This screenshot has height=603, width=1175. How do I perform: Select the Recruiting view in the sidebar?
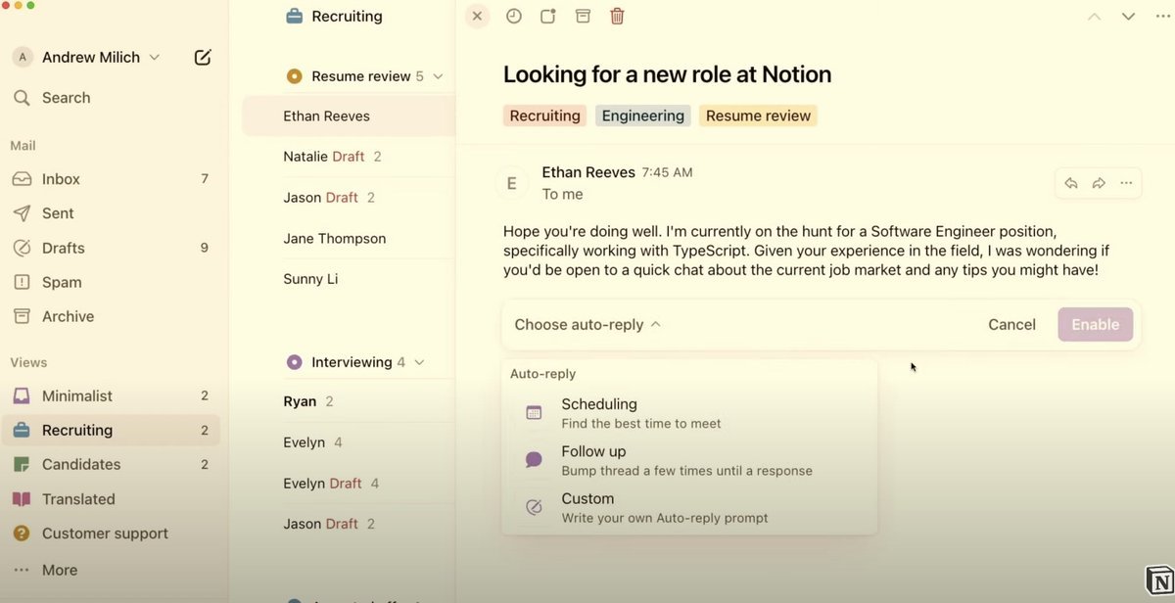pos(111,430)
